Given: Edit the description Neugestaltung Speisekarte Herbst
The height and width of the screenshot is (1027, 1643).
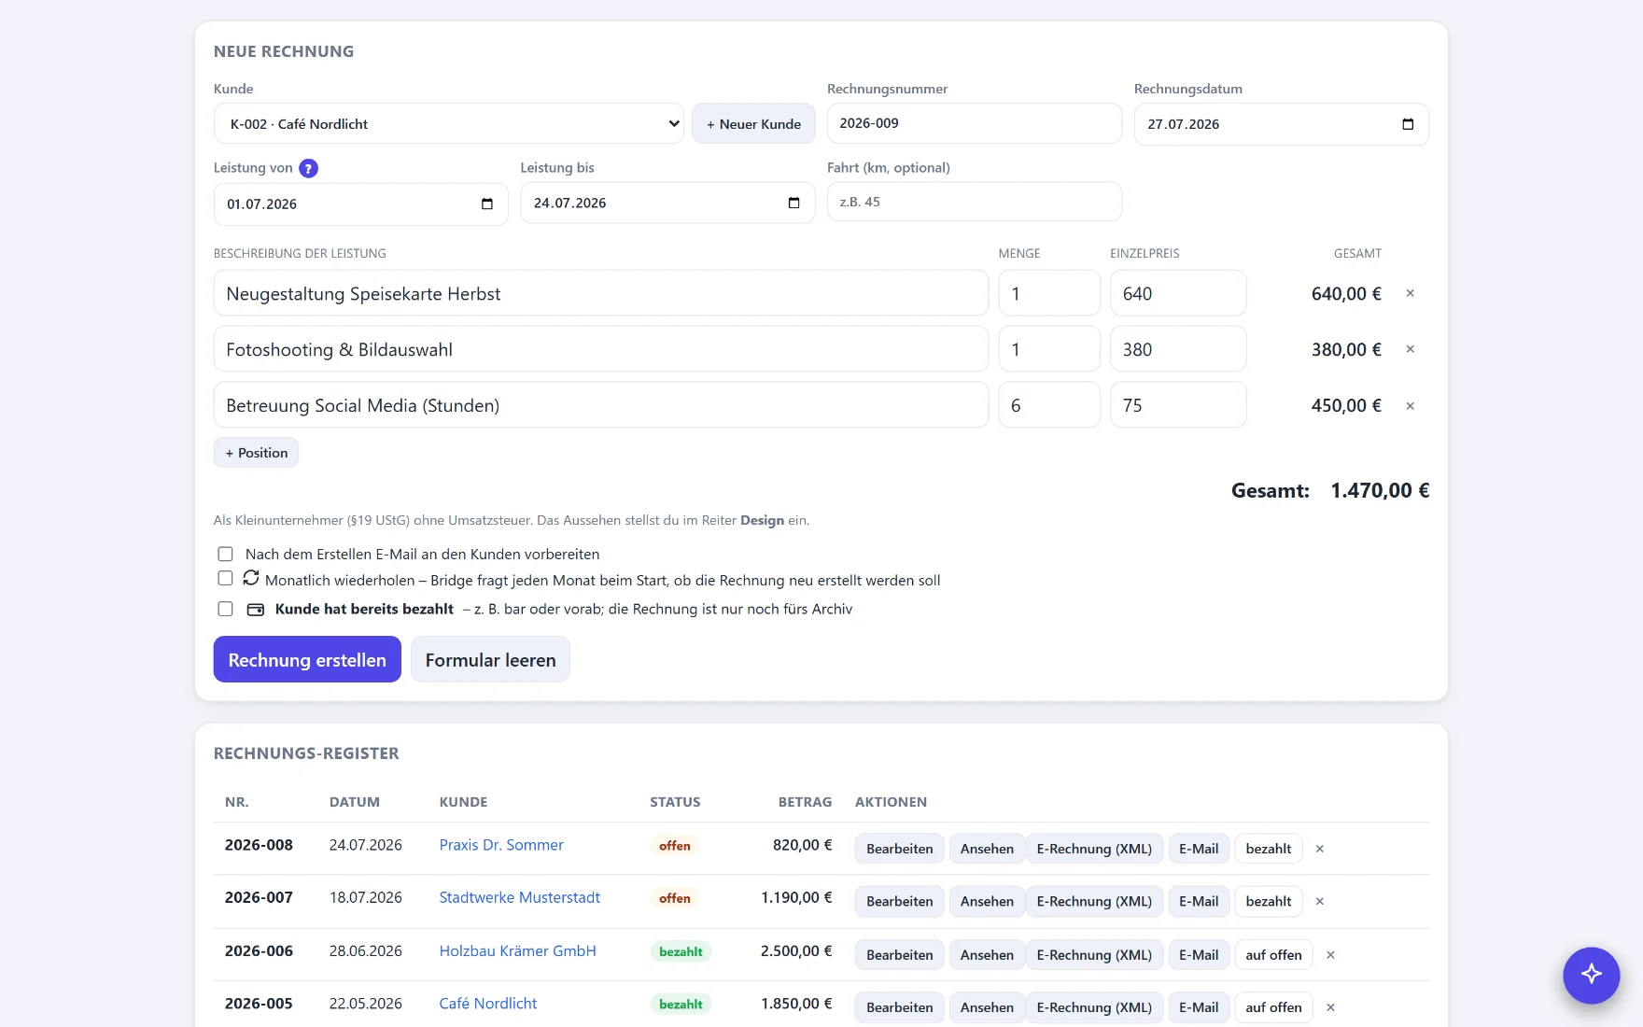Looking at the screenshot, I should point(601,293).
